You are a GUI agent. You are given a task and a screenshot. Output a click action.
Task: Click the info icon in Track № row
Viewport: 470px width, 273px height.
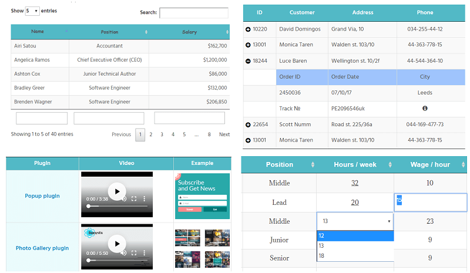[x=425, y=109]
